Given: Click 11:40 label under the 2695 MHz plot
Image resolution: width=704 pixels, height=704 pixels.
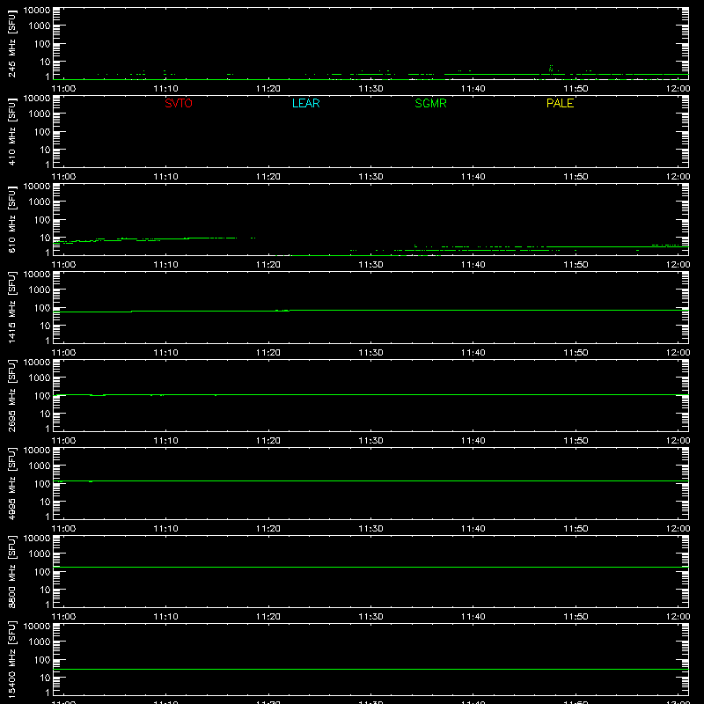Looking at the screenshot, I should click(x=473, y=441).
